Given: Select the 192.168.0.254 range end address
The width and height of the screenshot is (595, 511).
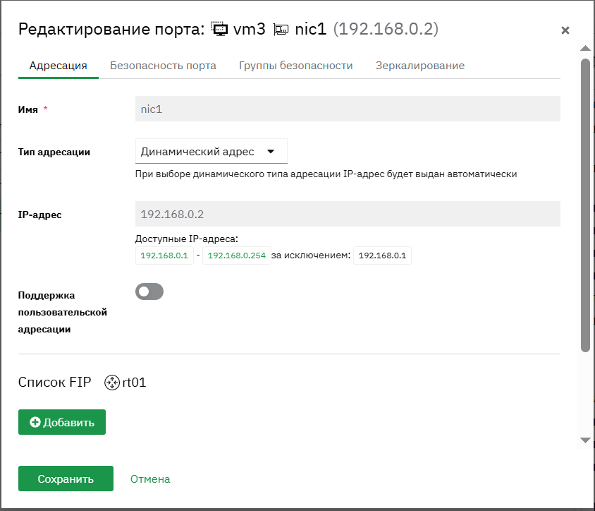Looking at the screenshot, I should [x=237, y=255].
